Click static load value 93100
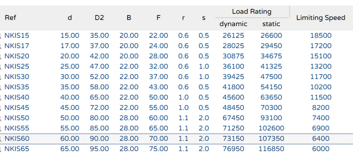353x159 pixels. tap(271, 118)
